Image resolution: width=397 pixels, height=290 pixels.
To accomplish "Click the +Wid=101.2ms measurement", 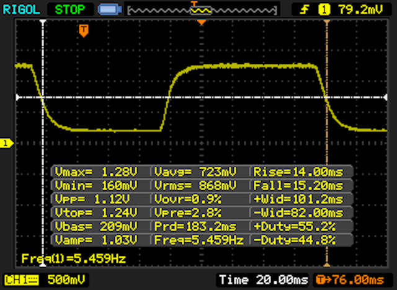I will click(298, 200).
